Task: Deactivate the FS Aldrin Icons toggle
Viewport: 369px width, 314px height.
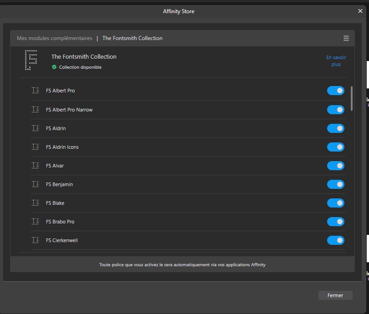Action: click(x=336, y=147)
